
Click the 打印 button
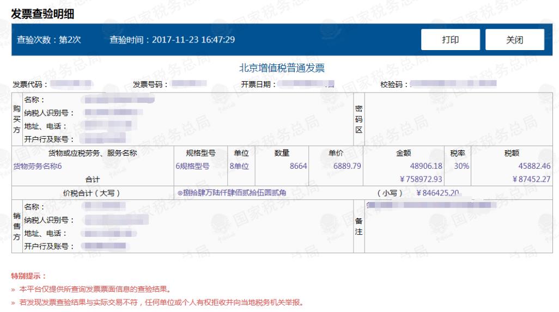pyautogui.click(x=449, y=40)
